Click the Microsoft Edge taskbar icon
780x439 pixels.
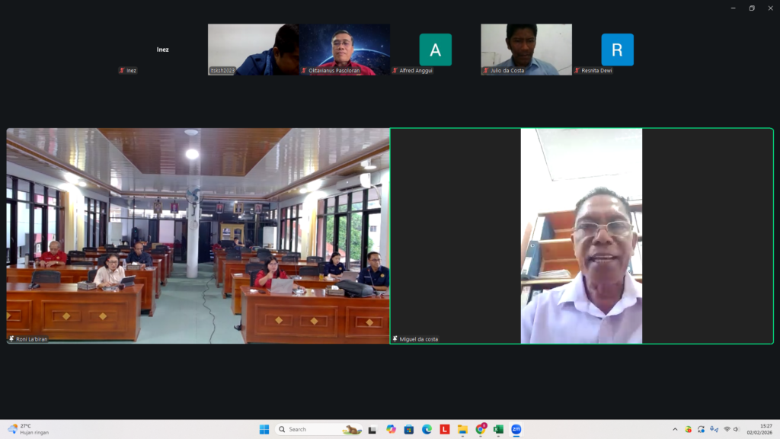tap(427, 429)
